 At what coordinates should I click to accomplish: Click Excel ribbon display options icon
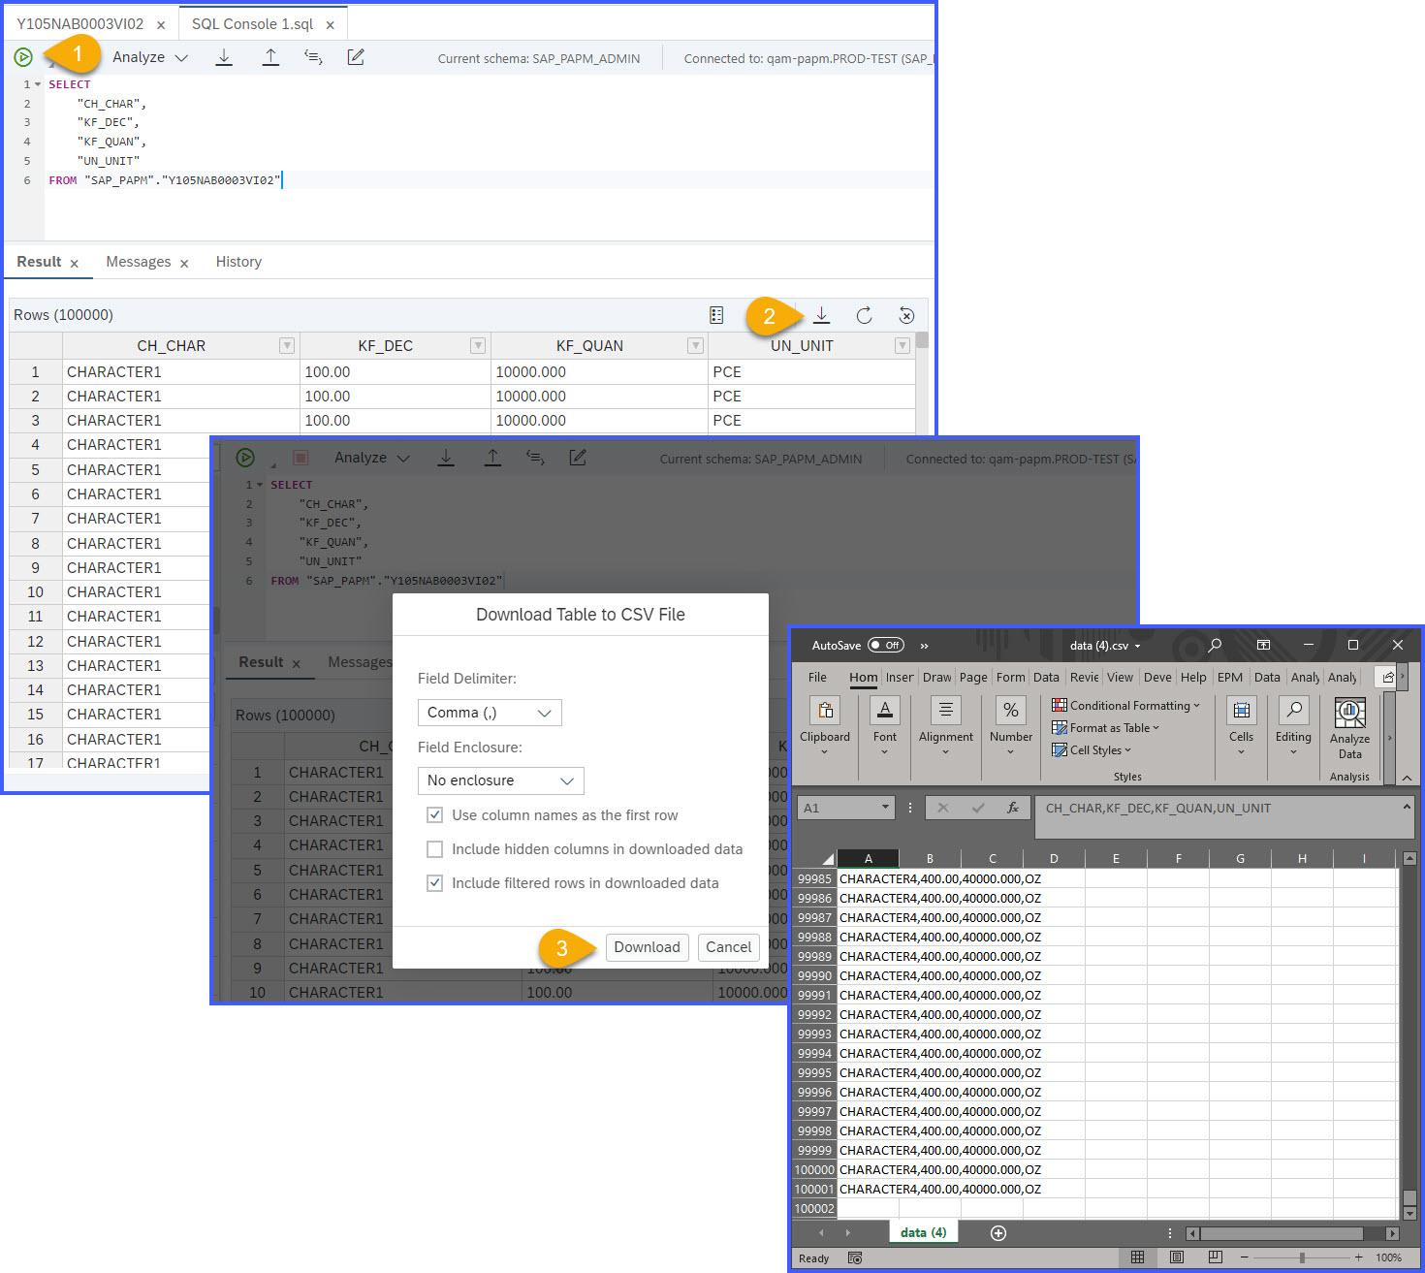coord(1263,645)
